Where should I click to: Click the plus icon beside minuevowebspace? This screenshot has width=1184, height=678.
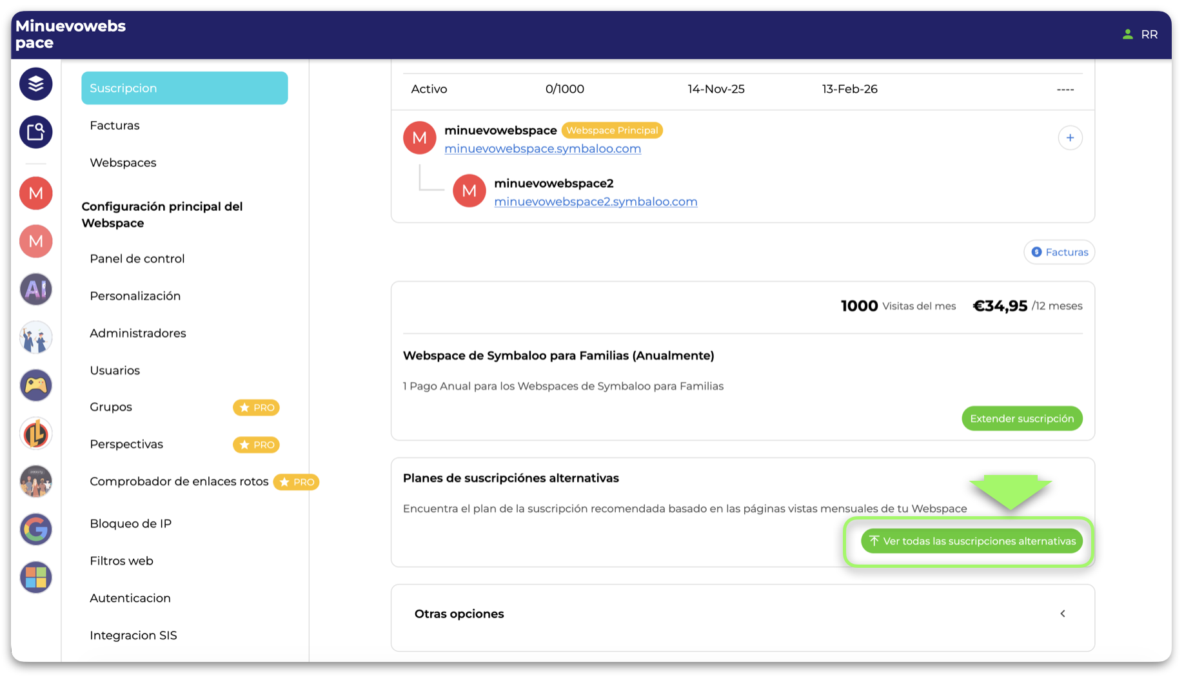tap(1070, 138)
